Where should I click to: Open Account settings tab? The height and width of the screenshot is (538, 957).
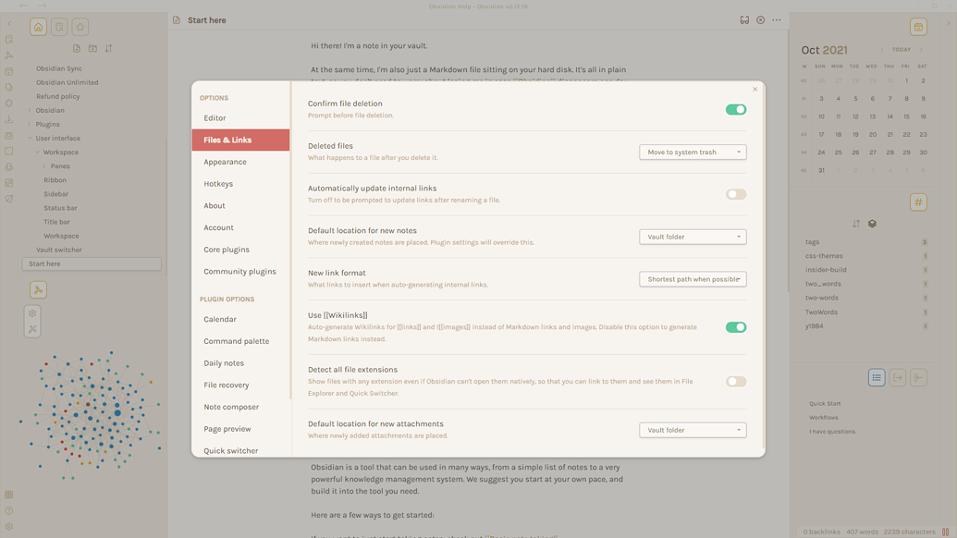240,227
